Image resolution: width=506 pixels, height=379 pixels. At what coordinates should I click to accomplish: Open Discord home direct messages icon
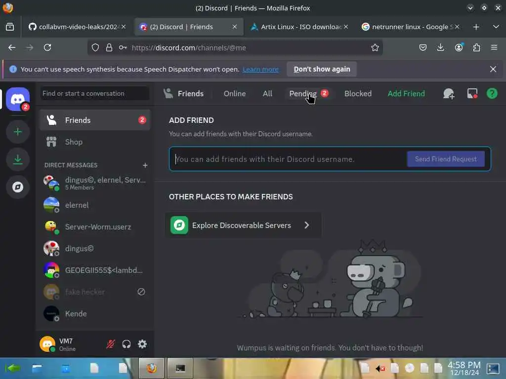(18, 99)
